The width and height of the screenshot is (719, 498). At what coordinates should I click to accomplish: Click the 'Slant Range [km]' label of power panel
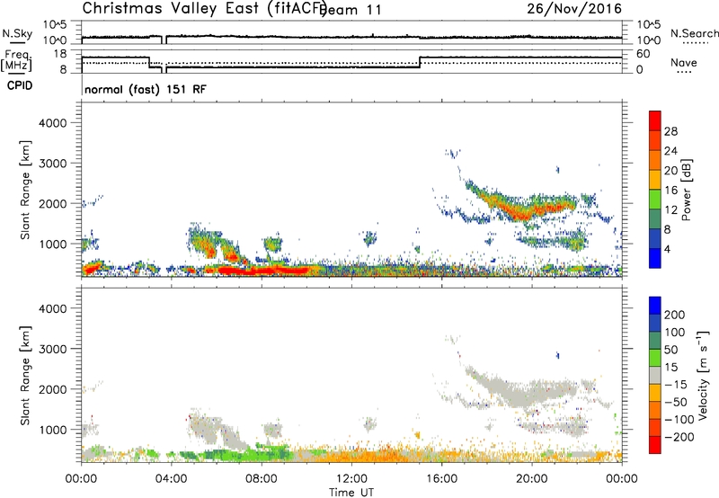pos(25,190)
